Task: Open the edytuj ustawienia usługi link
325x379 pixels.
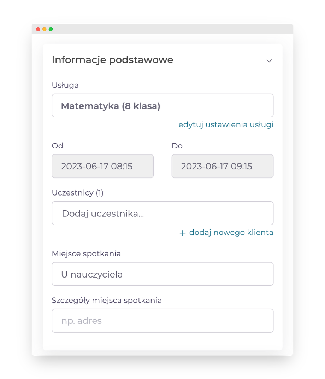Action: [226, 125]
